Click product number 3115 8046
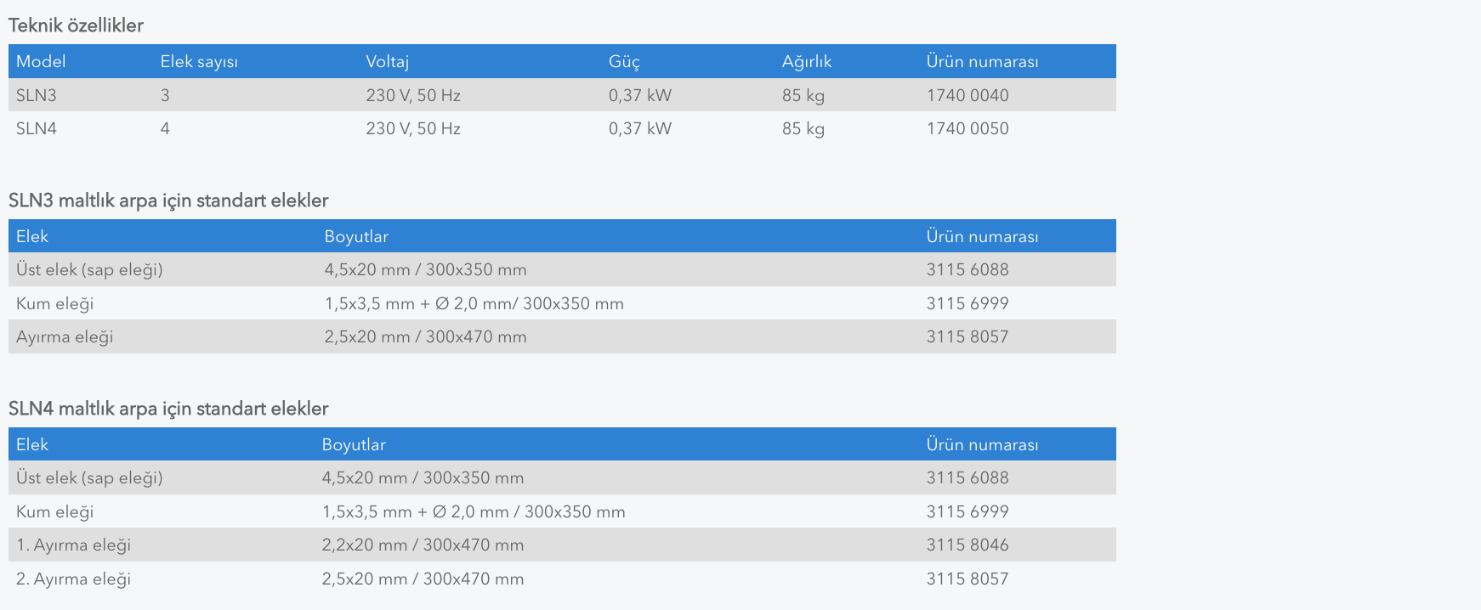The width and height of the screenshot is (1481, 610). coord(967,545)
